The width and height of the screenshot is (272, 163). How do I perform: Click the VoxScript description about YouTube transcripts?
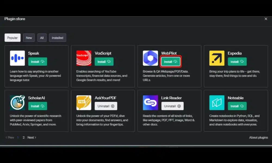point(102,76)
